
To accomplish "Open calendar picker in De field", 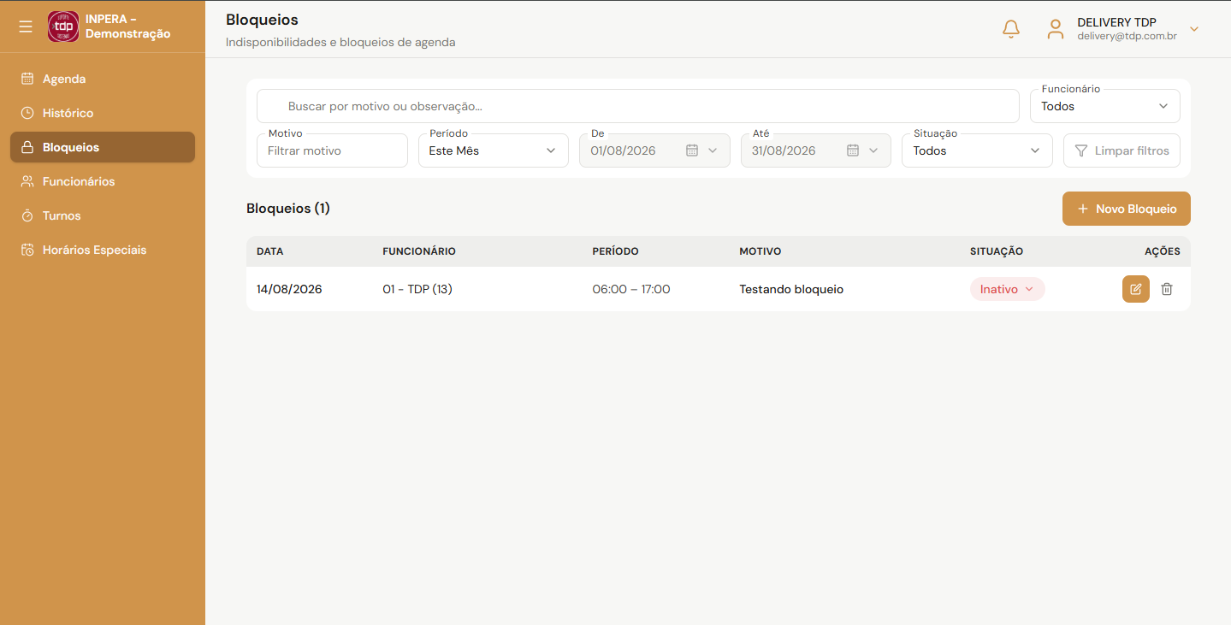I will tap(693, 150).
